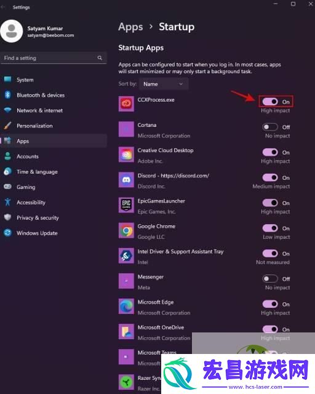Image resolution: width=315 pixels, height=394 pixels.
Task: Click the Microsoft Edge icon
Action: [x=126, y=307]
